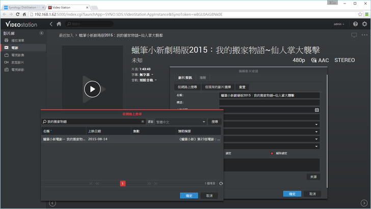Clear the search text with X icon
Image resolution: width=371 pixels, height=209 pixels.
pyautogui.click(x=142, y=122)
